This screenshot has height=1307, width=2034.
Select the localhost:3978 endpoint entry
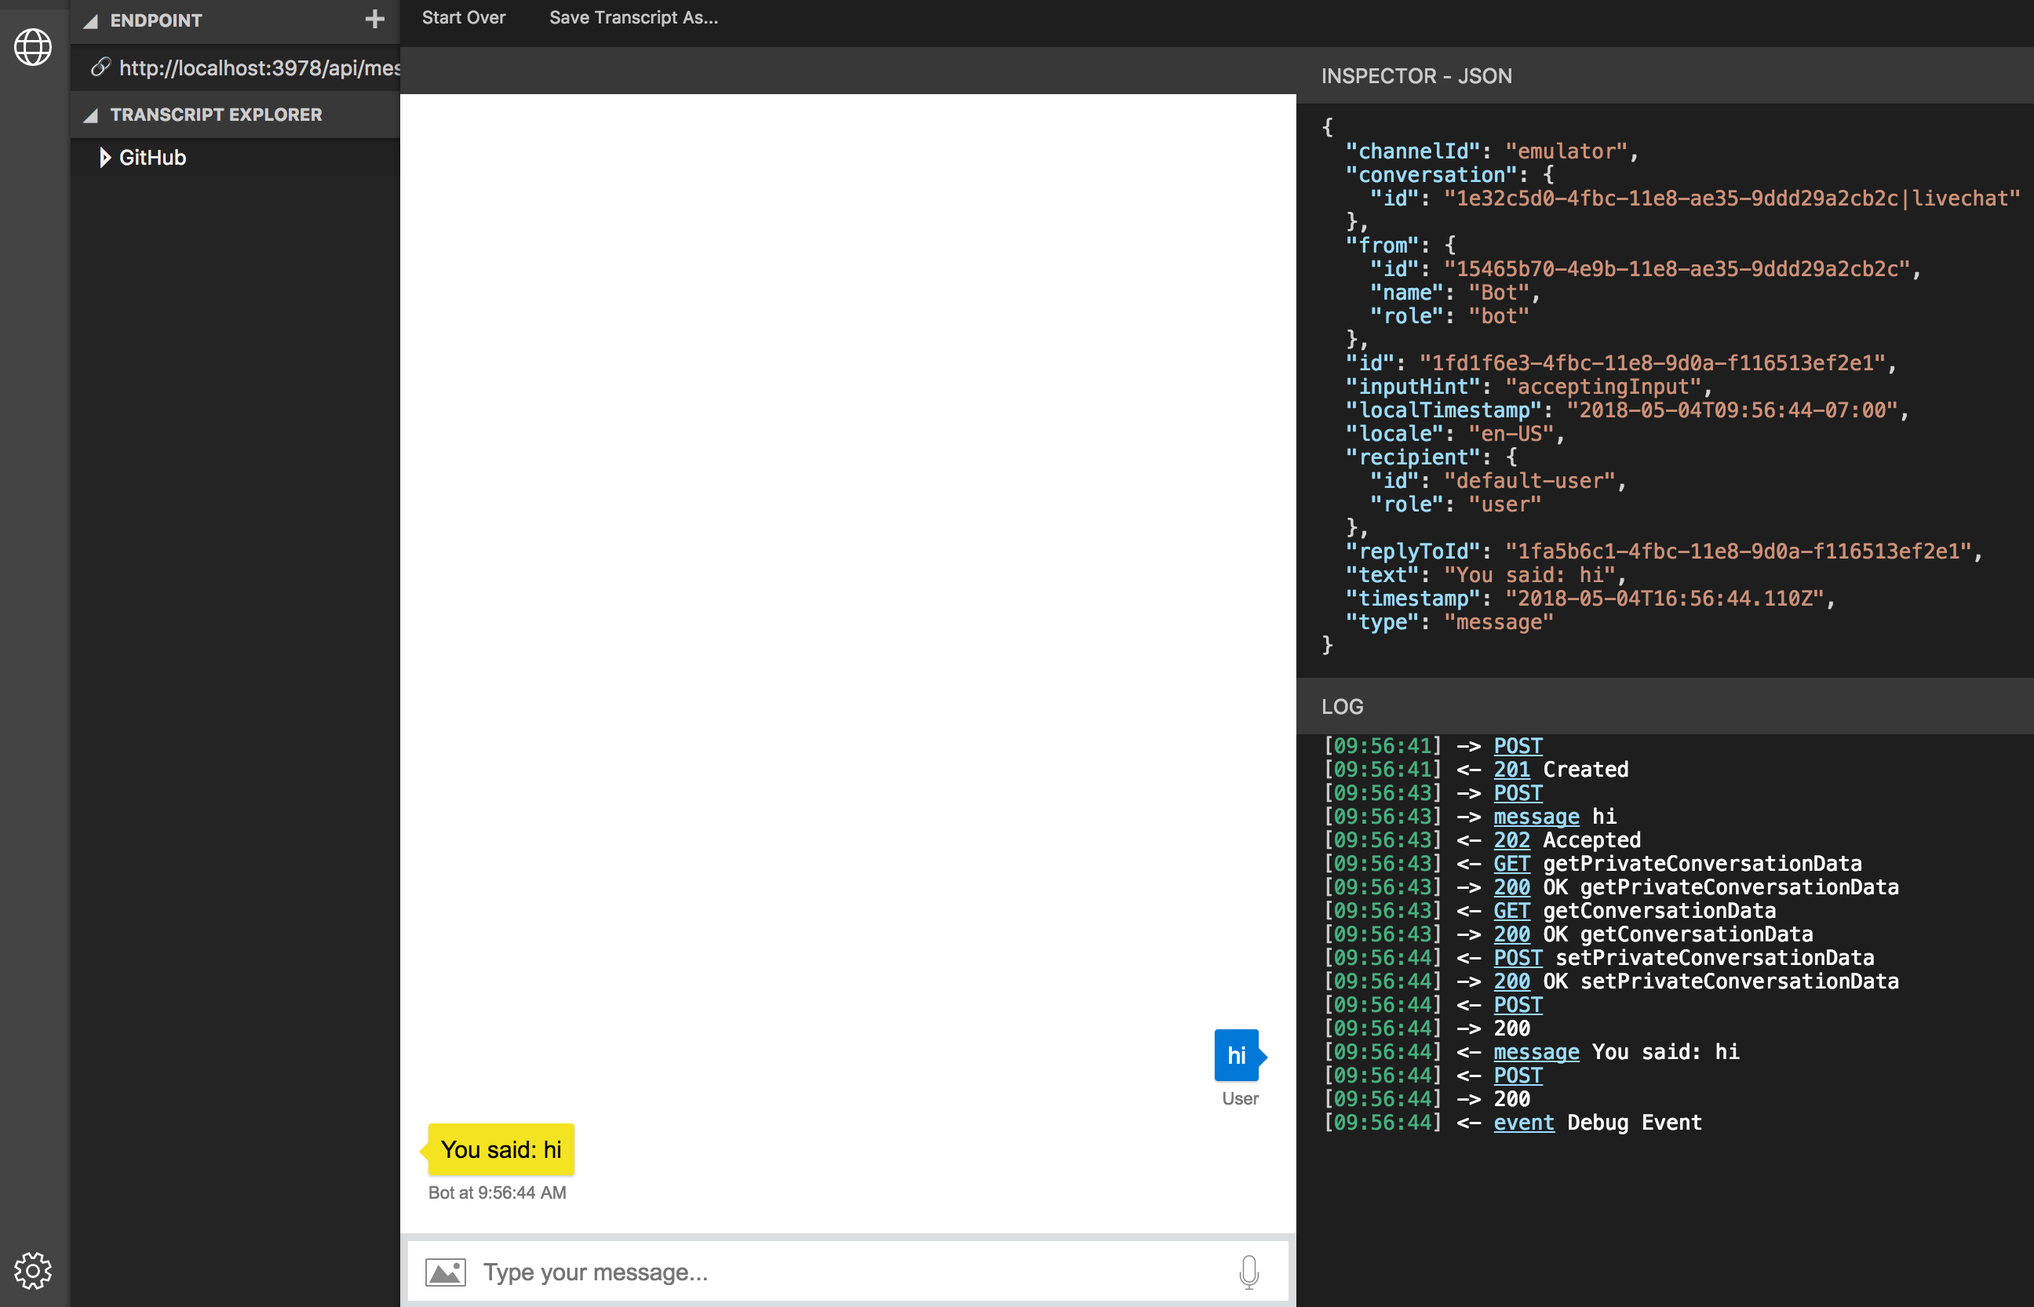click(x=259, y=68)
